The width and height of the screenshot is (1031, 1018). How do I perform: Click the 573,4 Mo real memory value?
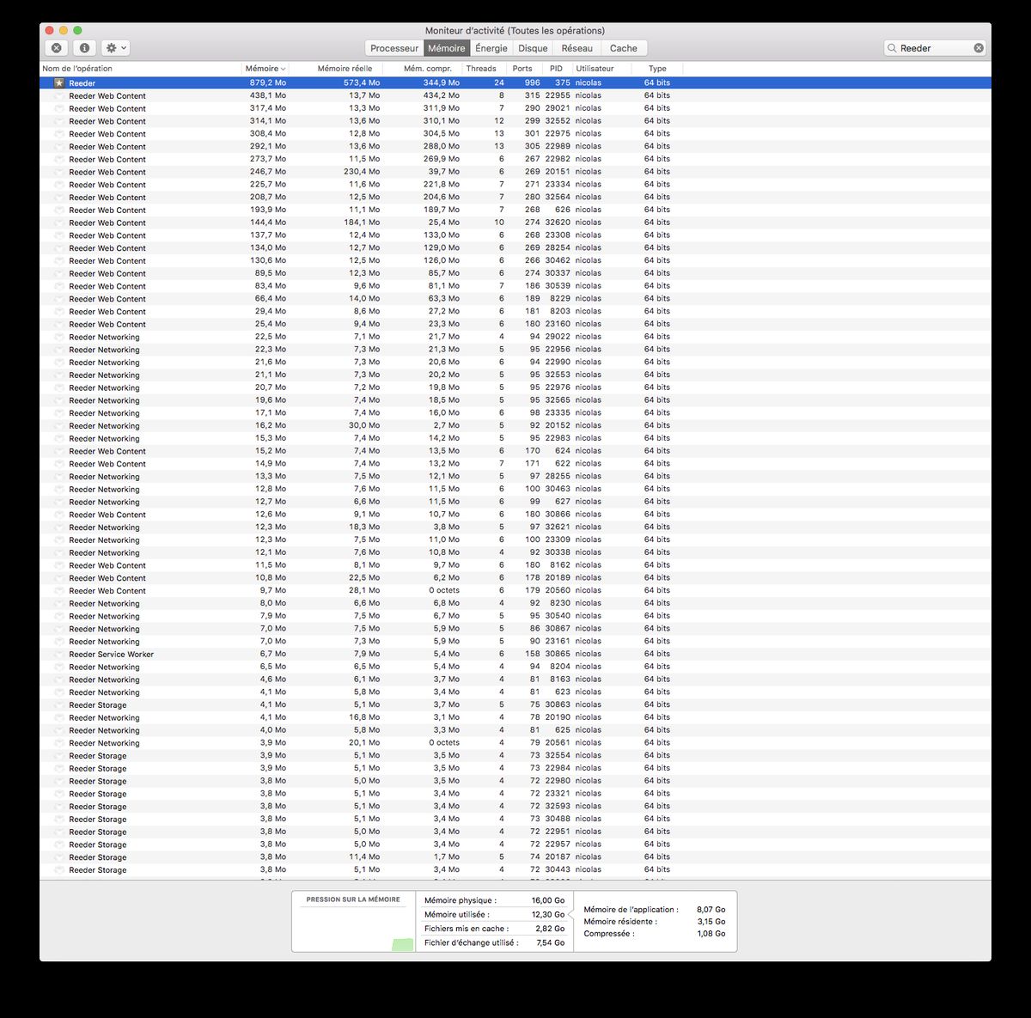(x=362, y=83)
